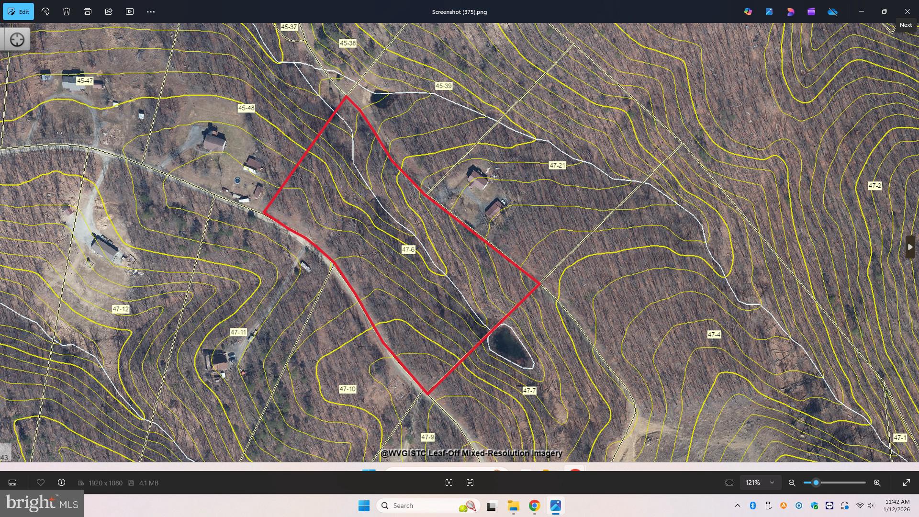Viewport: 919px width, 517px height.
Task: Open the See more options menu
Action: point(151,11)
